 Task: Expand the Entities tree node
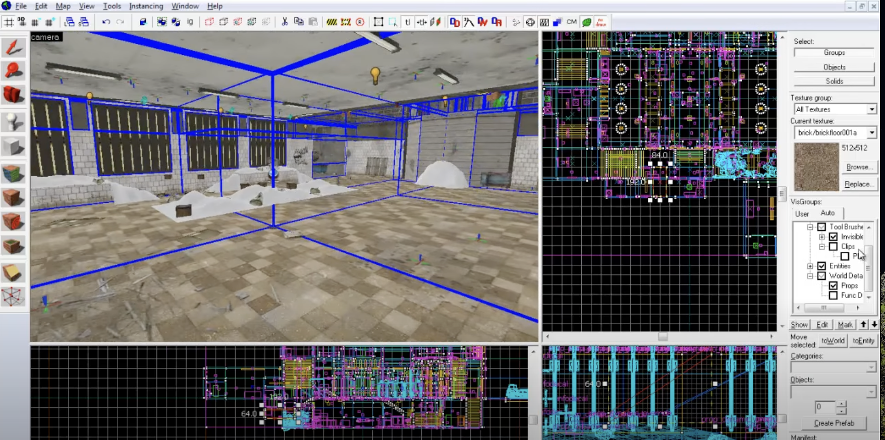(x=810, y=266)
